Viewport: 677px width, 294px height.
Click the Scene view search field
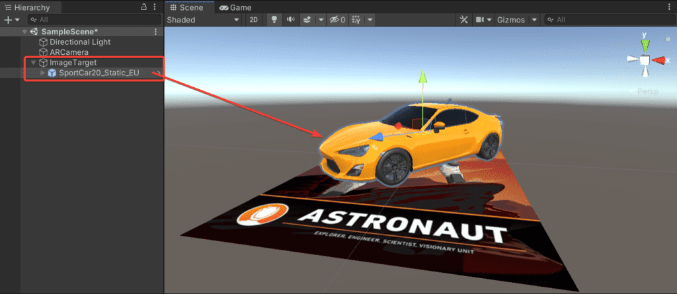609,19
